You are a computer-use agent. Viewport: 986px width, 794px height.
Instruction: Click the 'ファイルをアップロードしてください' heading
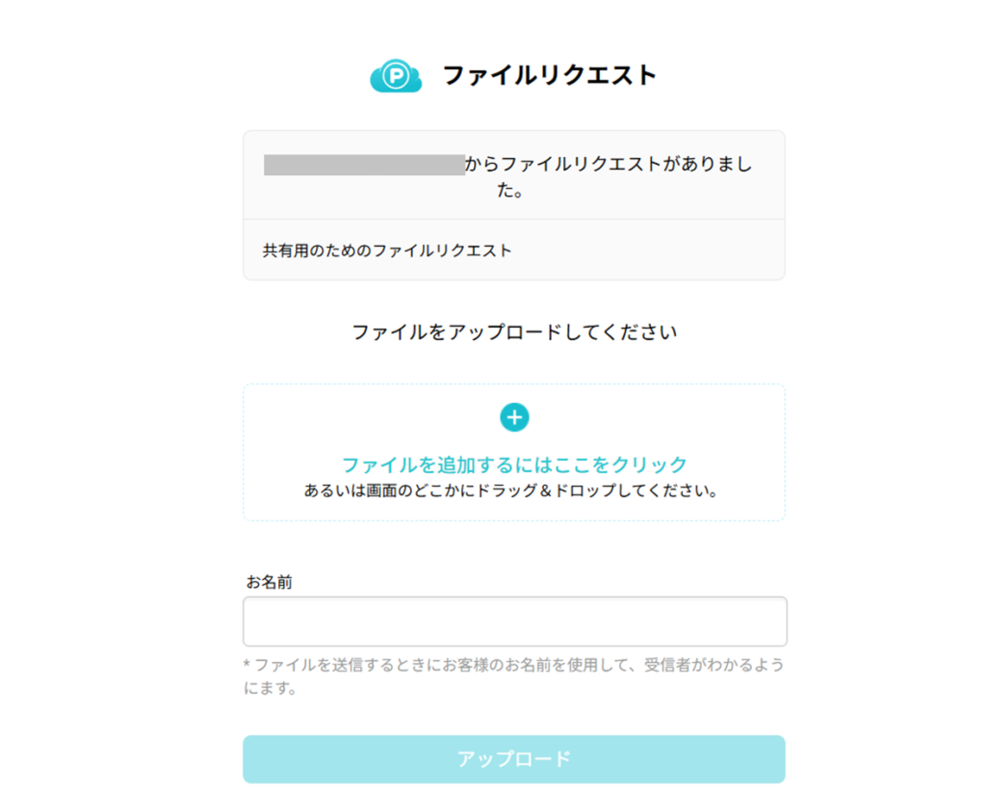click(514, 333)
